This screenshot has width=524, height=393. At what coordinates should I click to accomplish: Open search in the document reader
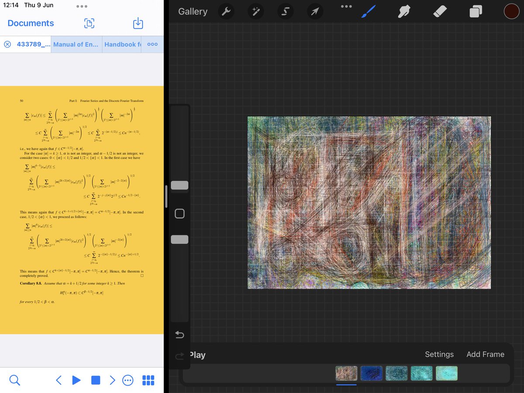click(15, 380)
